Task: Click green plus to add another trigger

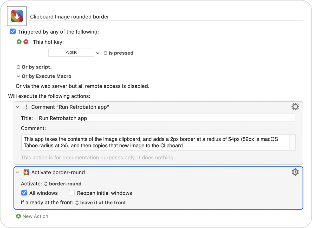Action: click(19, 42)
